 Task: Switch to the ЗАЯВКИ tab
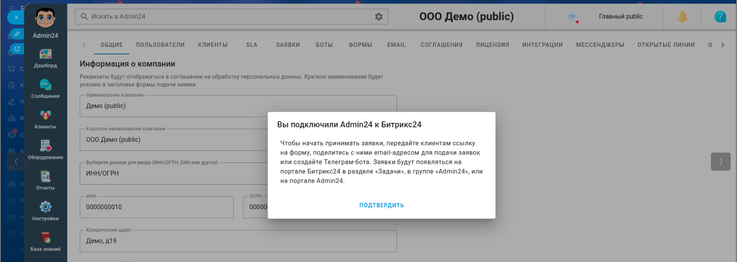click(x=288, y=45)
